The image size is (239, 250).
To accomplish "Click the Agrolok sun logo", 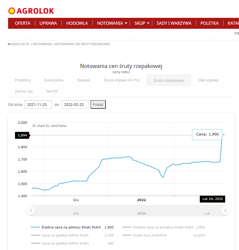I will click(12, 11).
